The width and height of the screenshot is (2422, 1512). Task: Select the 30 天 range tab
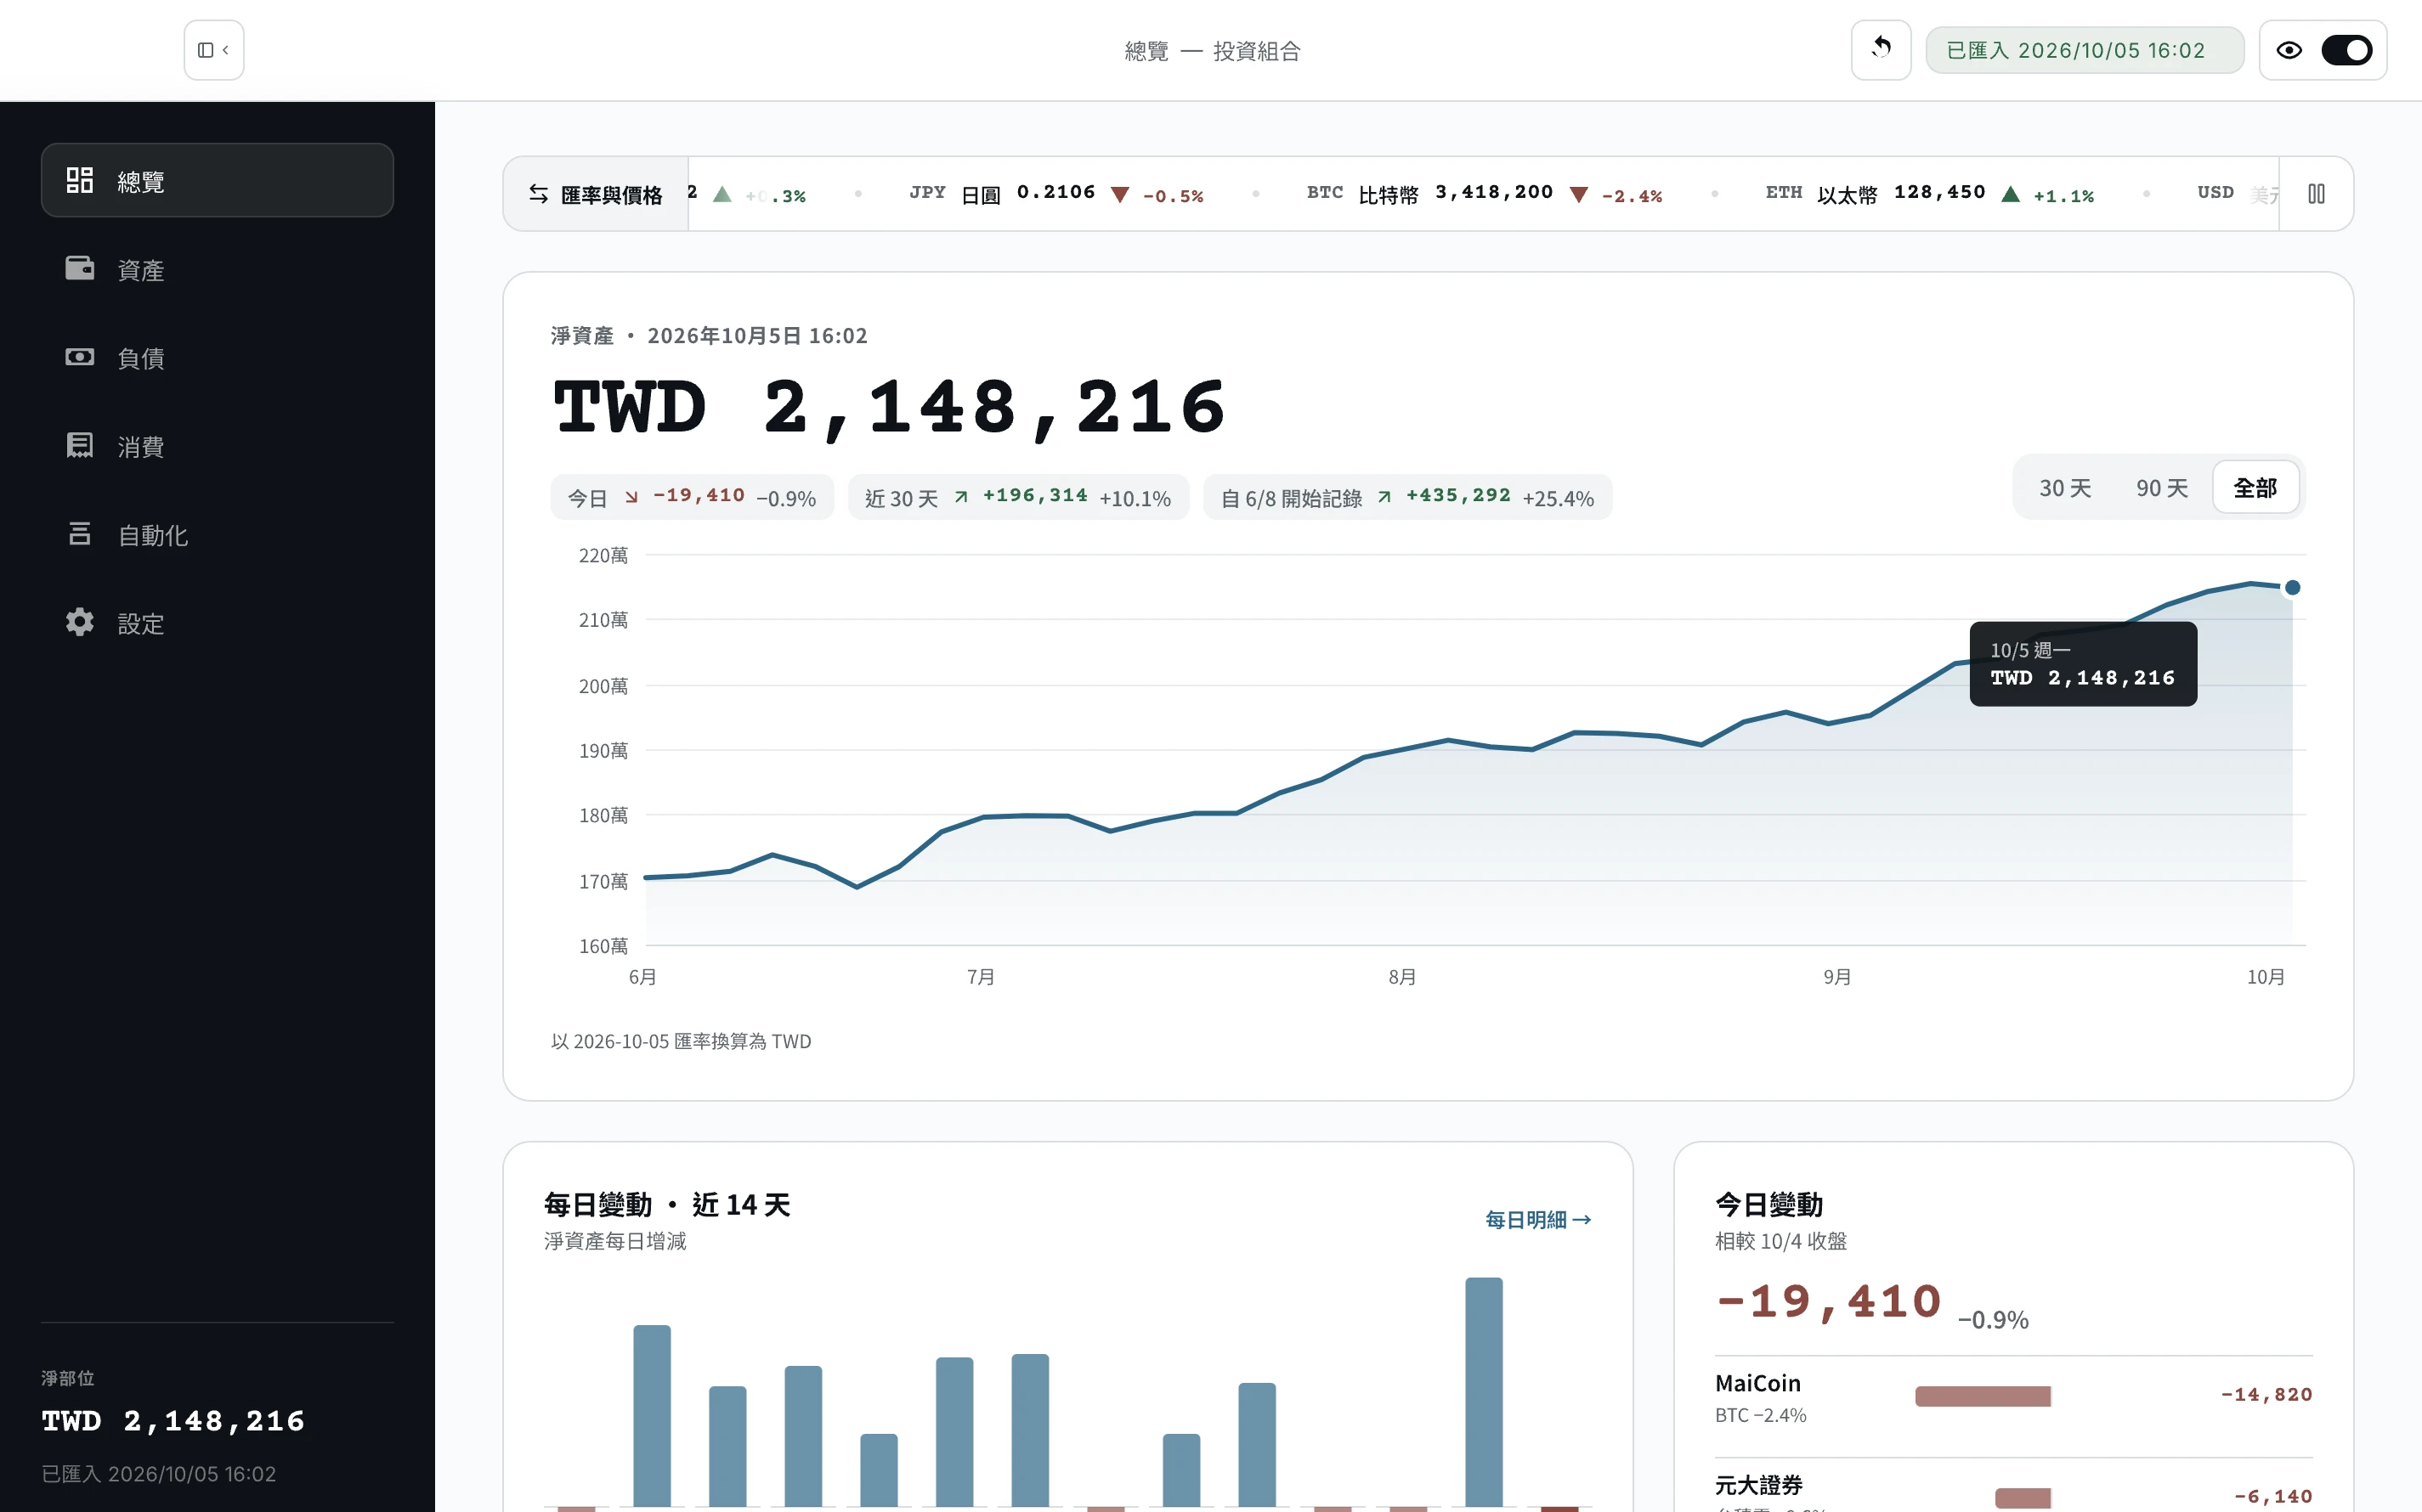pos(2065,488)
